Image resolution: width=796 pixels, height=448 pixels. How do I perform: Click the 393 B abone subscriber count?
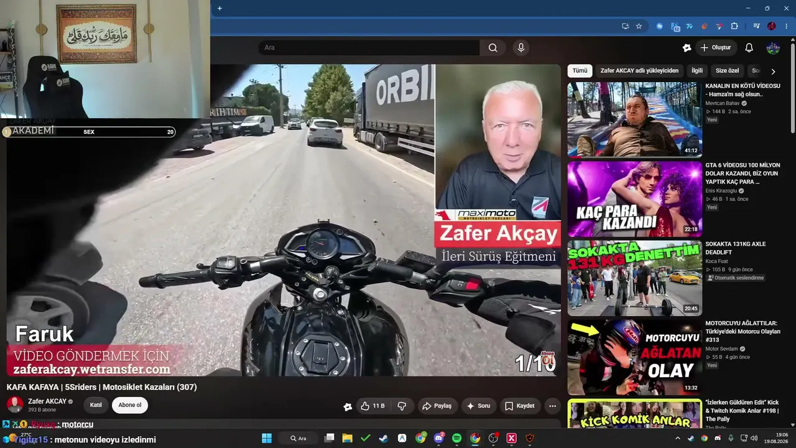(42, 410)
